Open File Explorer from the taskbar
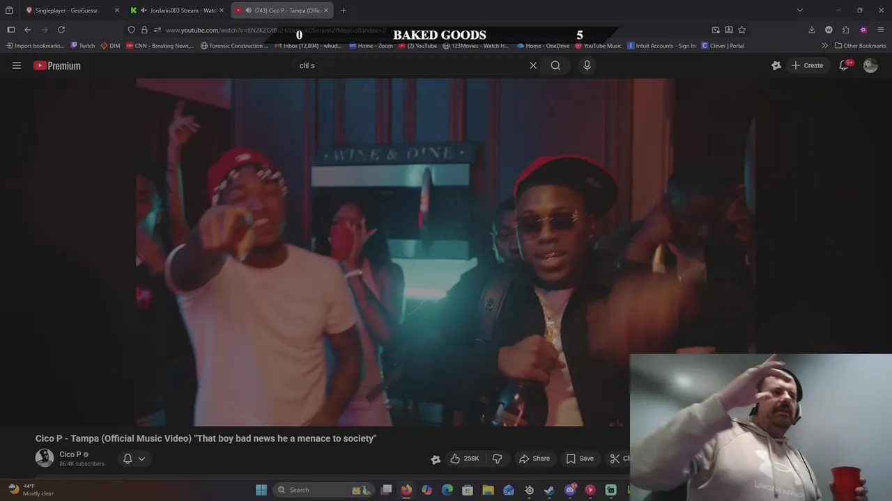The image size is (892, 501). (488, 490)
